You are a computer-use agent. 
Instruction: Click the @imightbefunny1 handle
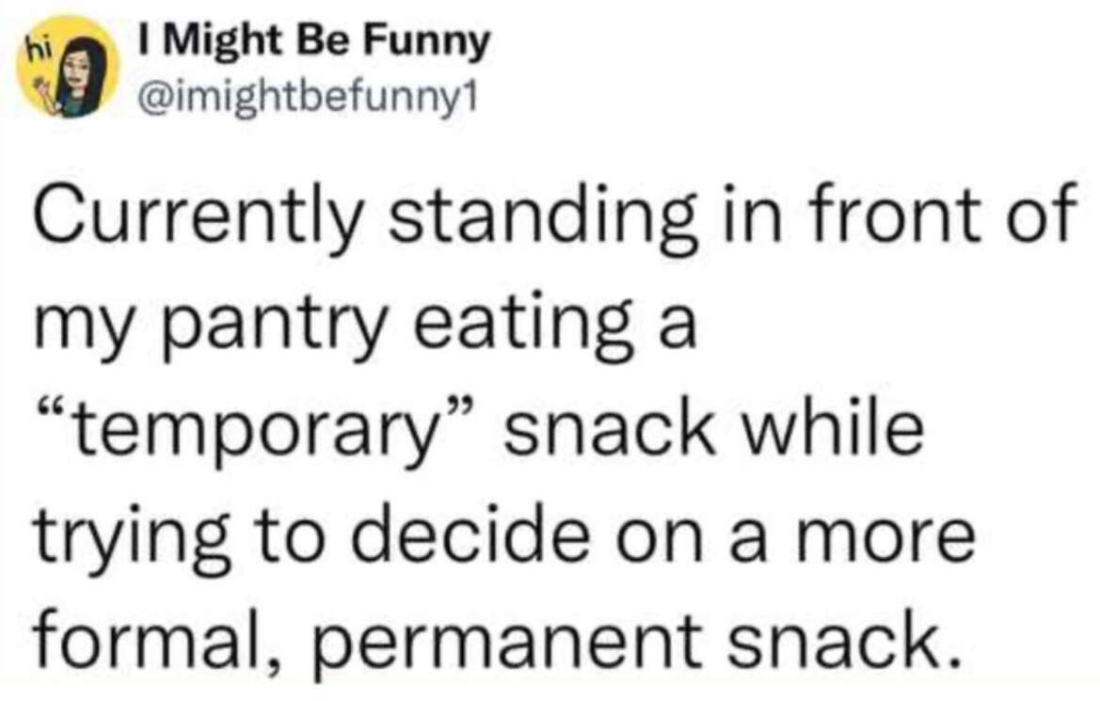308,96
